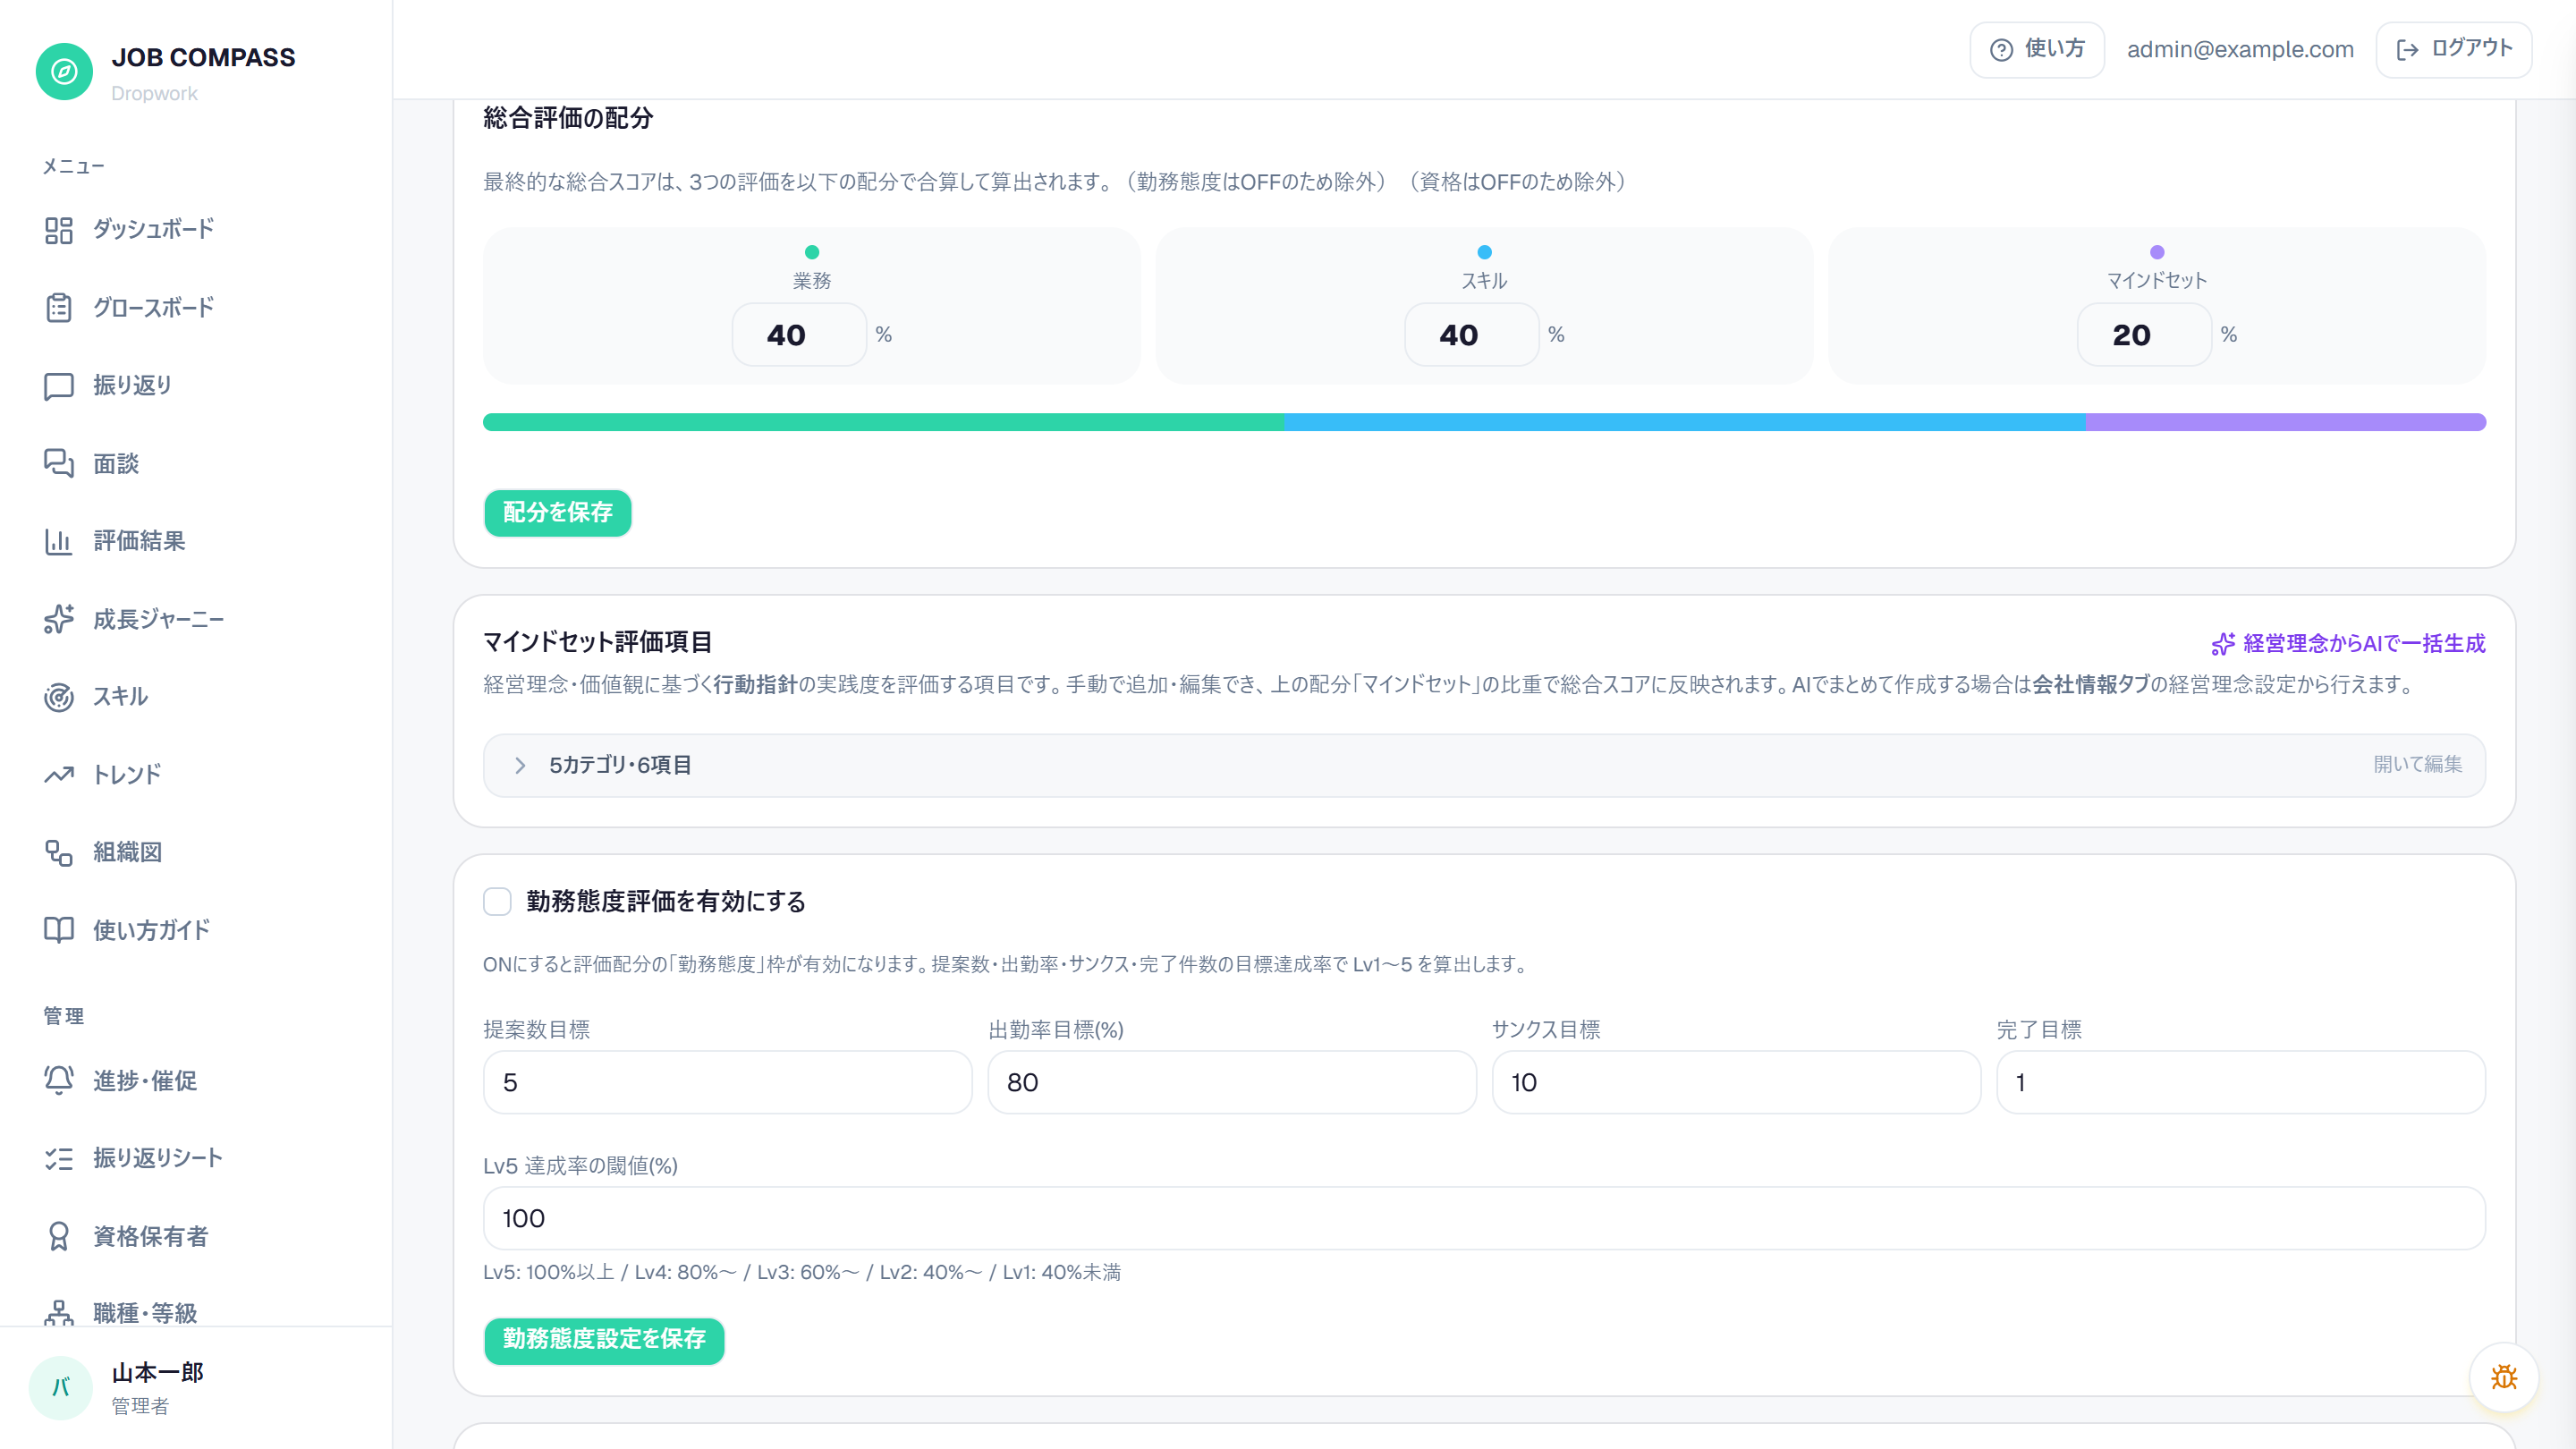Click the help question mark icon
The width and height of the screenshot is (2576, 1449).
click(2001, 50)
